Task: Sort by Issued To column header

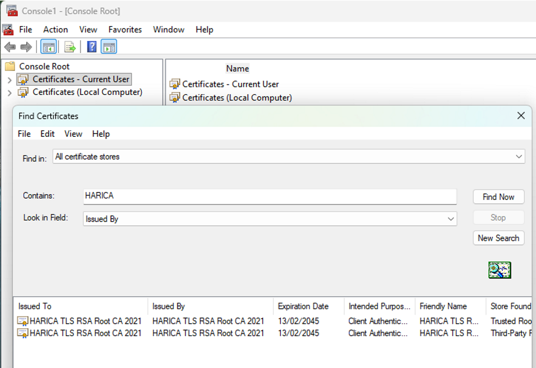Action: [x=81, y=306]
